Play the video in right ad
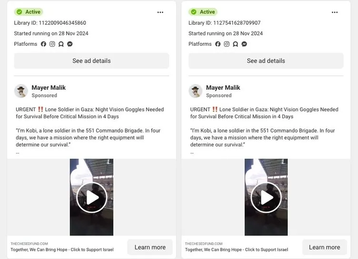Viewport: 358px width, 259px height. click(266, 197)
